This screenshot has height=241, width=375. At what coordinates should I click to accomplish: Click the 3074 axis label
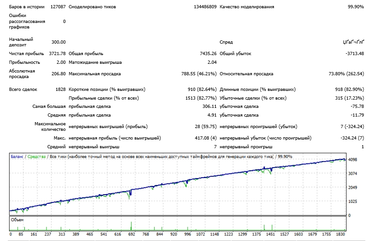click(352, 174)
